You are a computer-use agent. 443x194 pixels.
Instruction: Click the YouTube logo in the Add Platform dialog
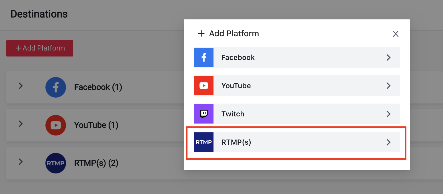pos(204,86)
